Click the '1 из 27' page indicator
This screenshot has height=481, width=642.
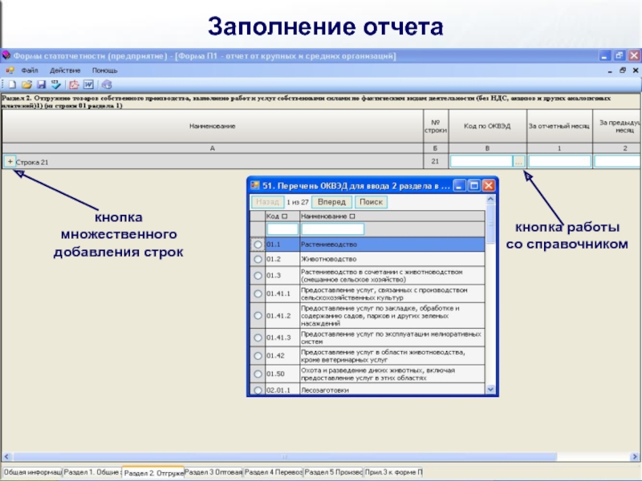coord(298,202)
